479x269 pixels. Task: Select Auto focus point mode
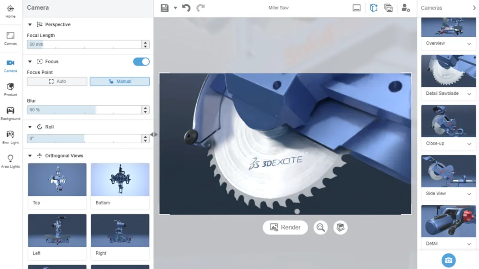57,82
